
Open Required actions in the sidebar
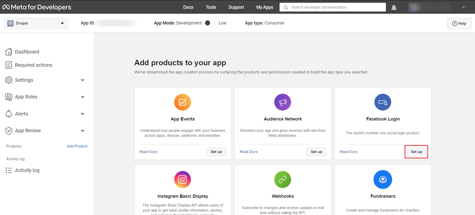point(34,65)
